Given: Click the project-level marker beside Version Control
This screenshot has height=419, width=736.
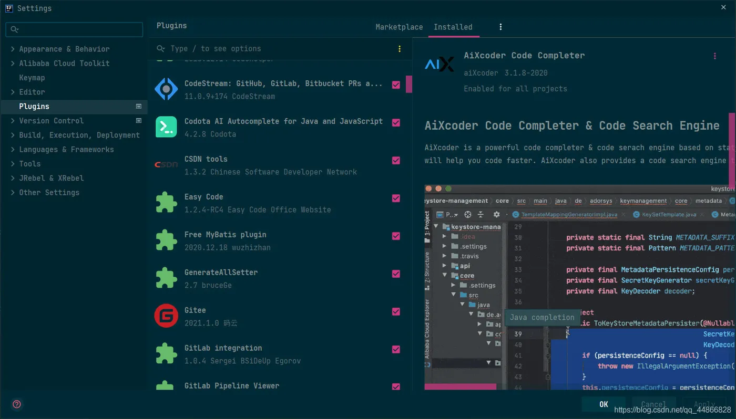Looking at the screenshot, I should click(x=139, y=121).
